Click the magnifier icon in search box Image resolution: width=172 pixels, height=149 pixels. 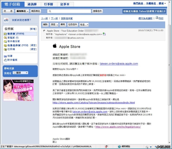[x=50, y=11]
